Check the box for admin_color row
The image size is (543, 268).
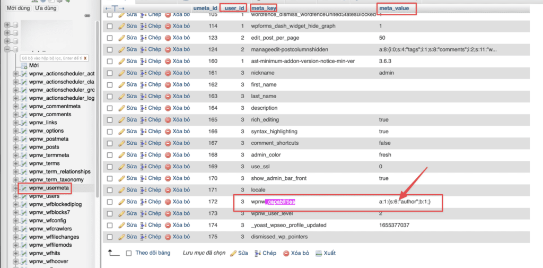click(x=110, y=155)
